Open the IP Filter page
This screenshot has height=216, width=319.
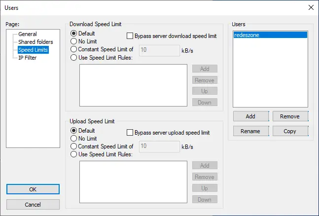tap(27, 58)
